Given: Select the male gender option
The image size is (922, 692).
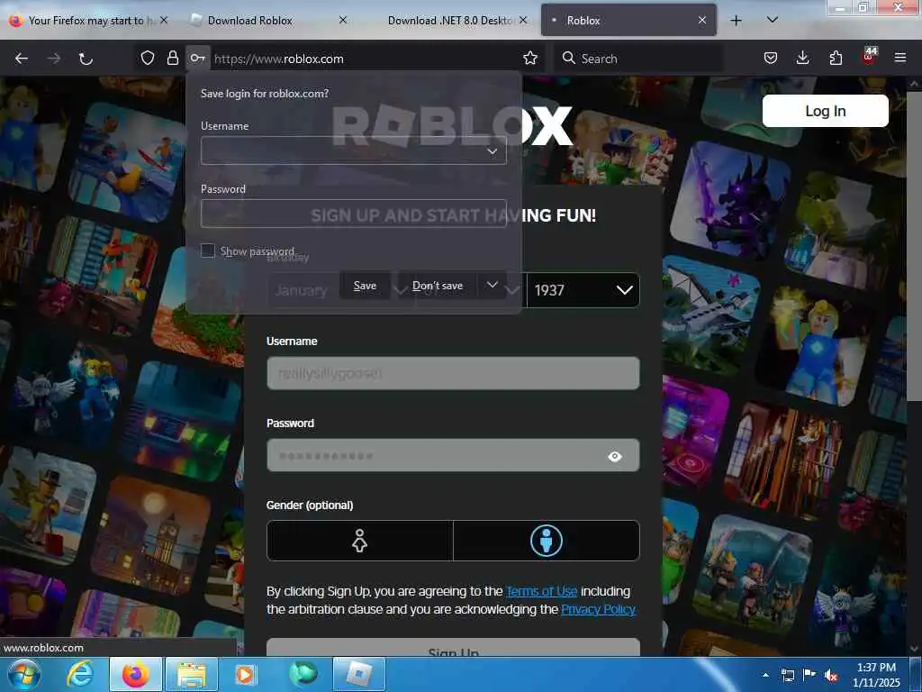Looking at the screenshot, I should (547, 541).
